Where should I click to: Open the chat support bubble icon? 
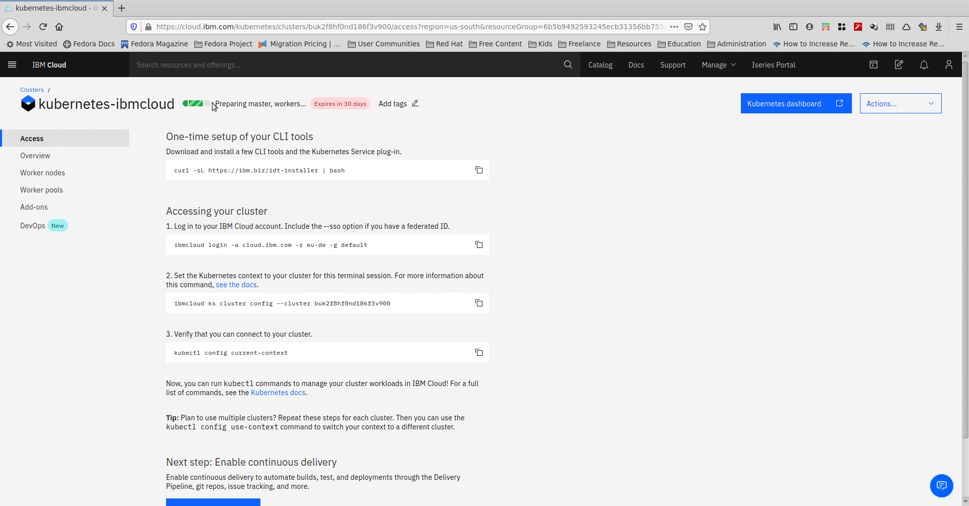point(942,486)
